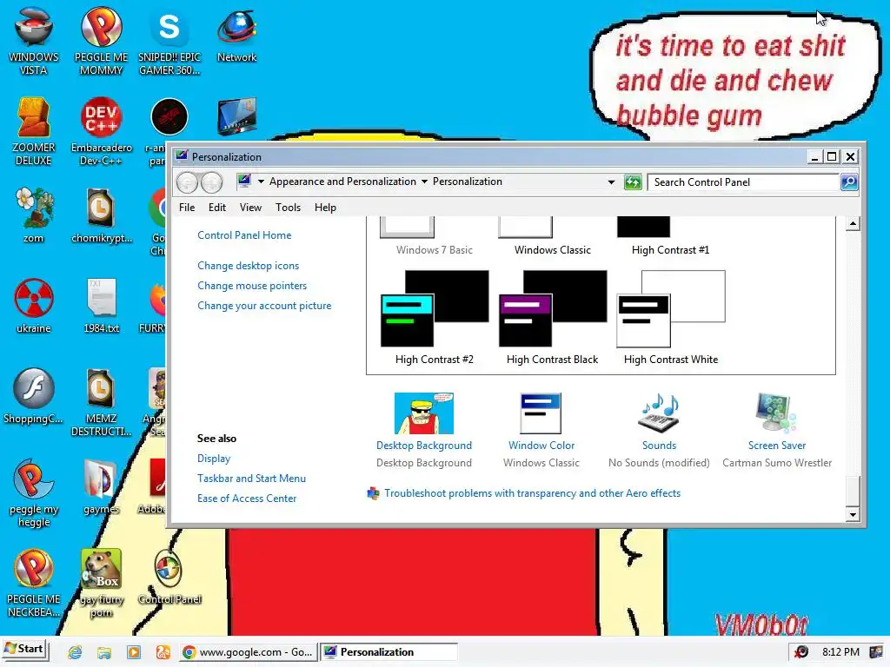Click the 8:12 PM clock in tray

click(x=840, y=652)
